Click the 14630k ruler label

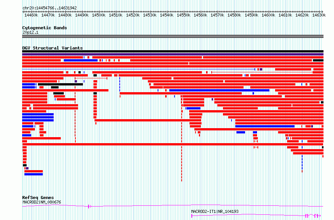(x=319, y=15)
